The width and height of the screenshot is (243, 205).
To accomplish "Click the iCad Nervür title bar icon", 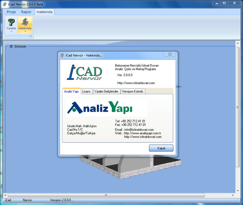I will (x=5, y=4).
